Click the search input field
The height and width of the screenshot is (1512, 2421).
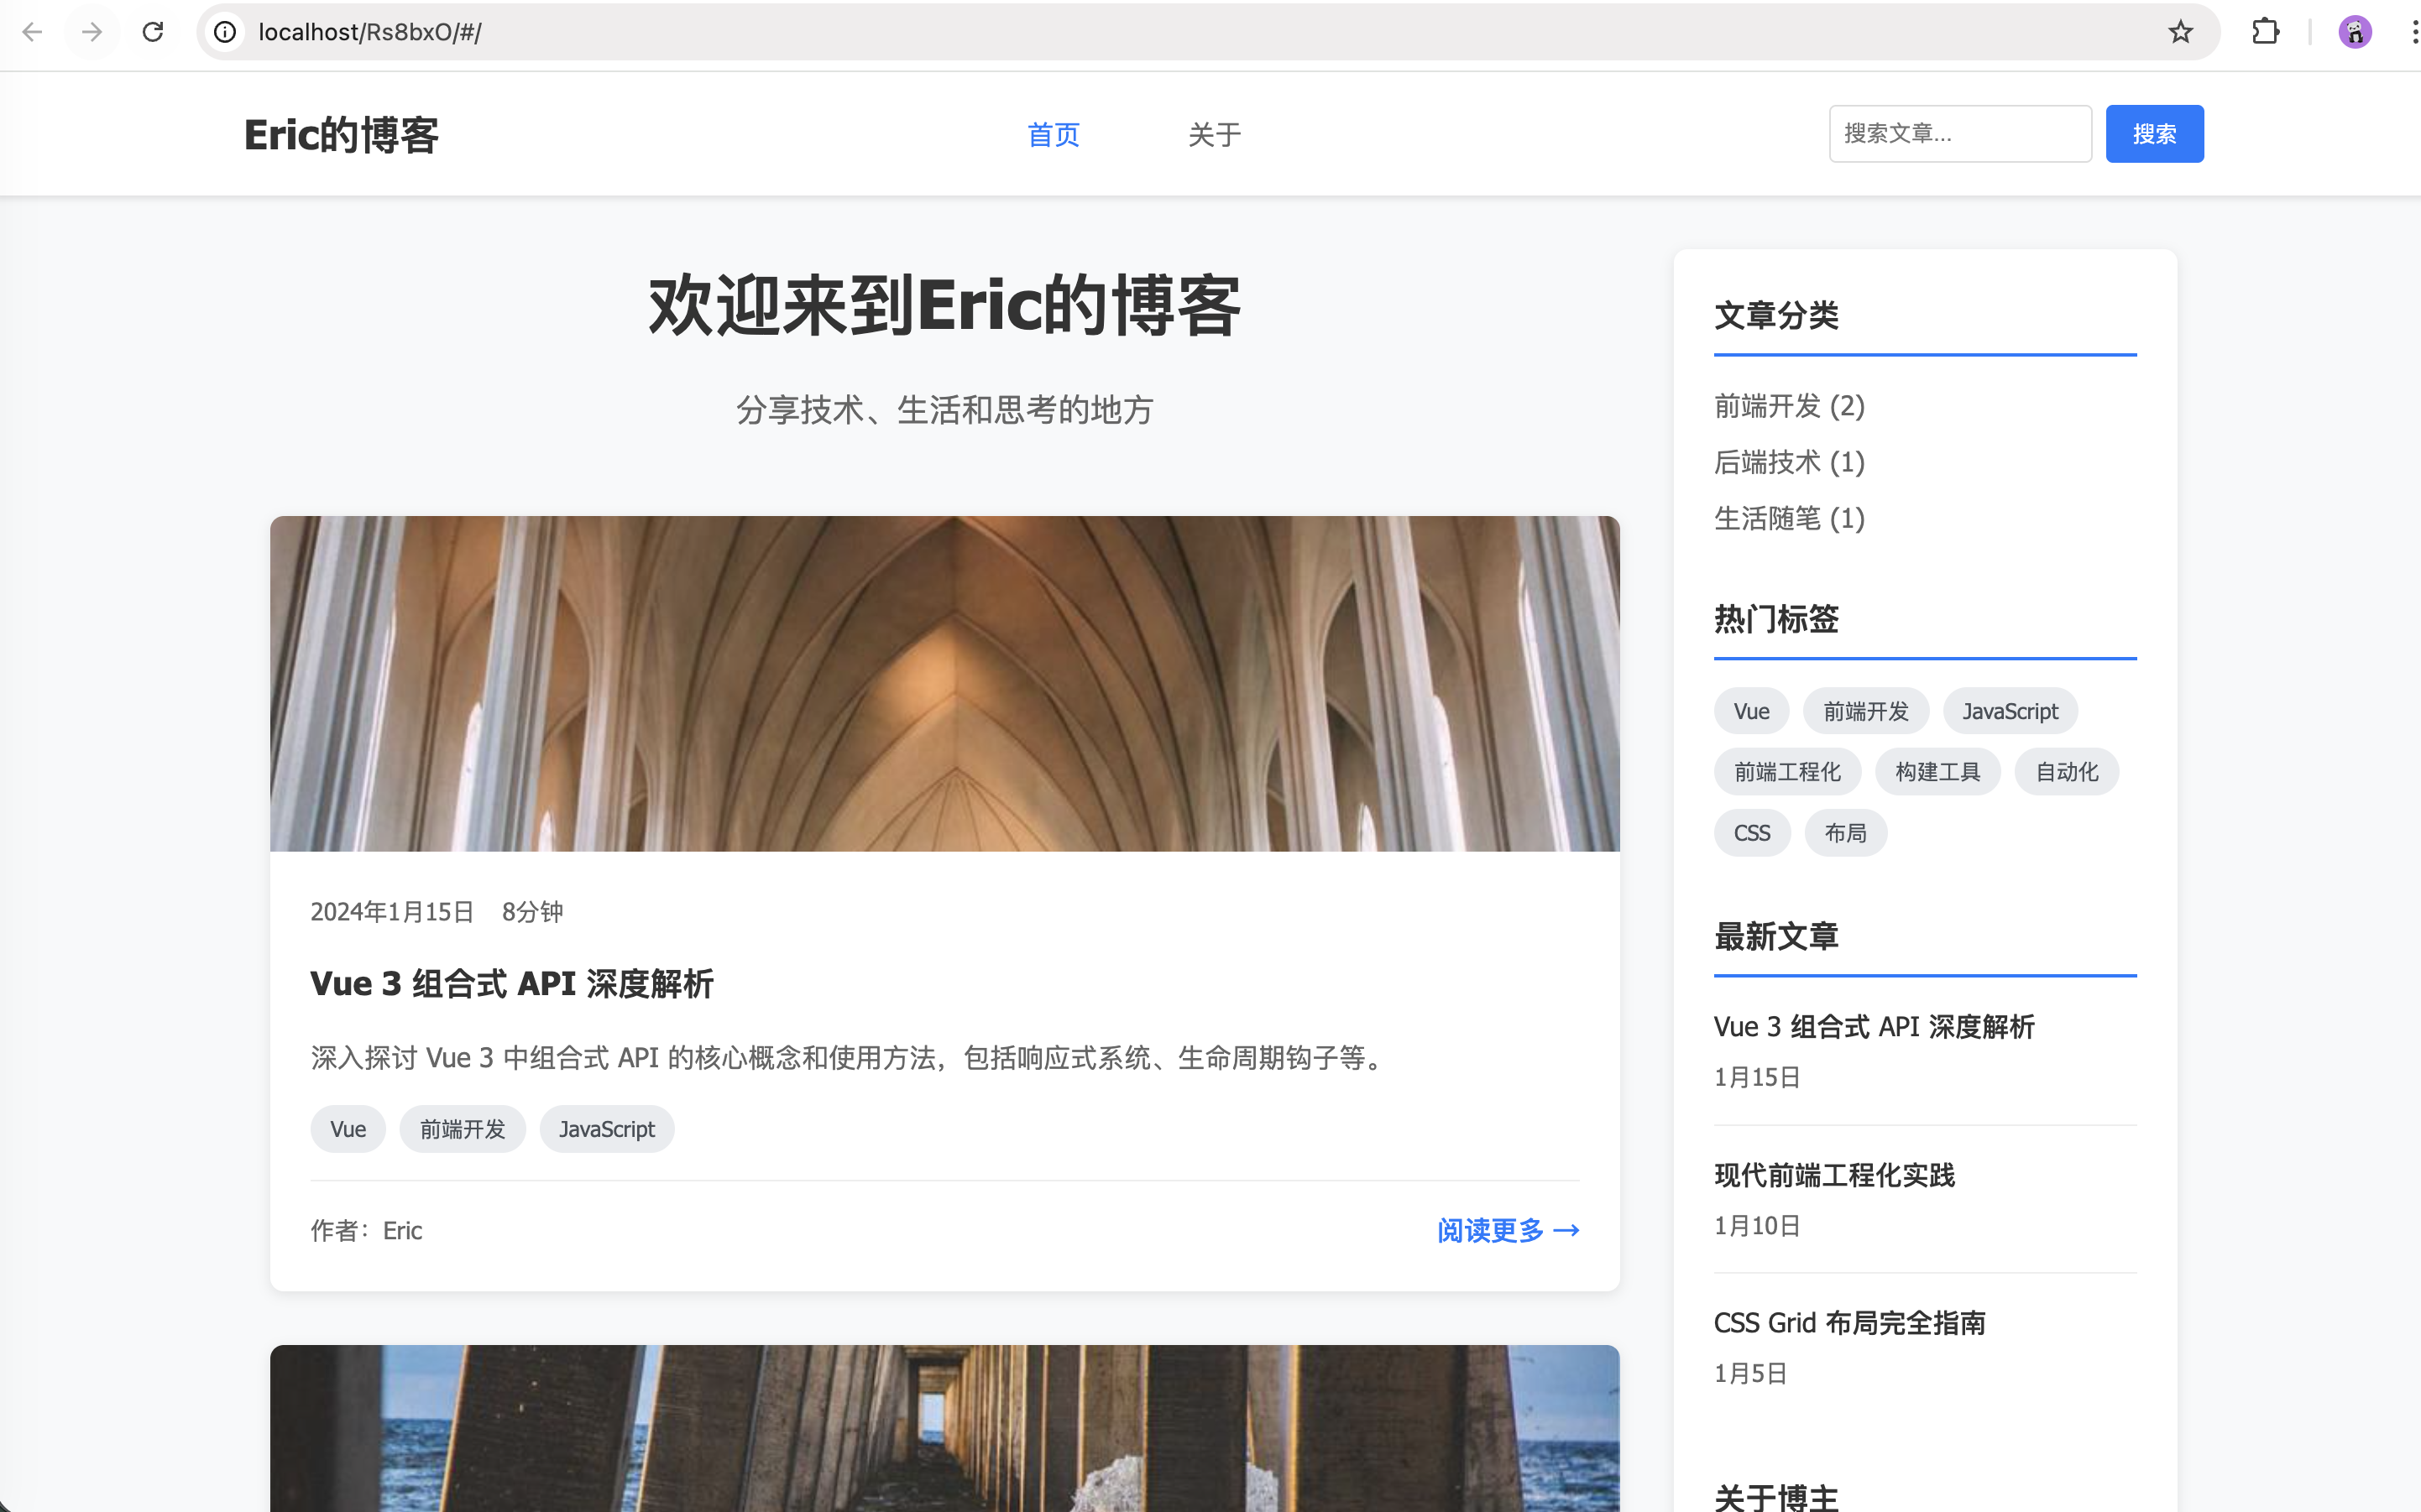pyautogui.click(x=1958, y=133)
